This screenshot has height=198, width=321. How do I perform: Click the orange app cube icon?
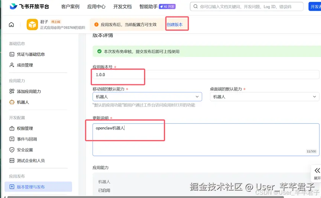point(32,24)
